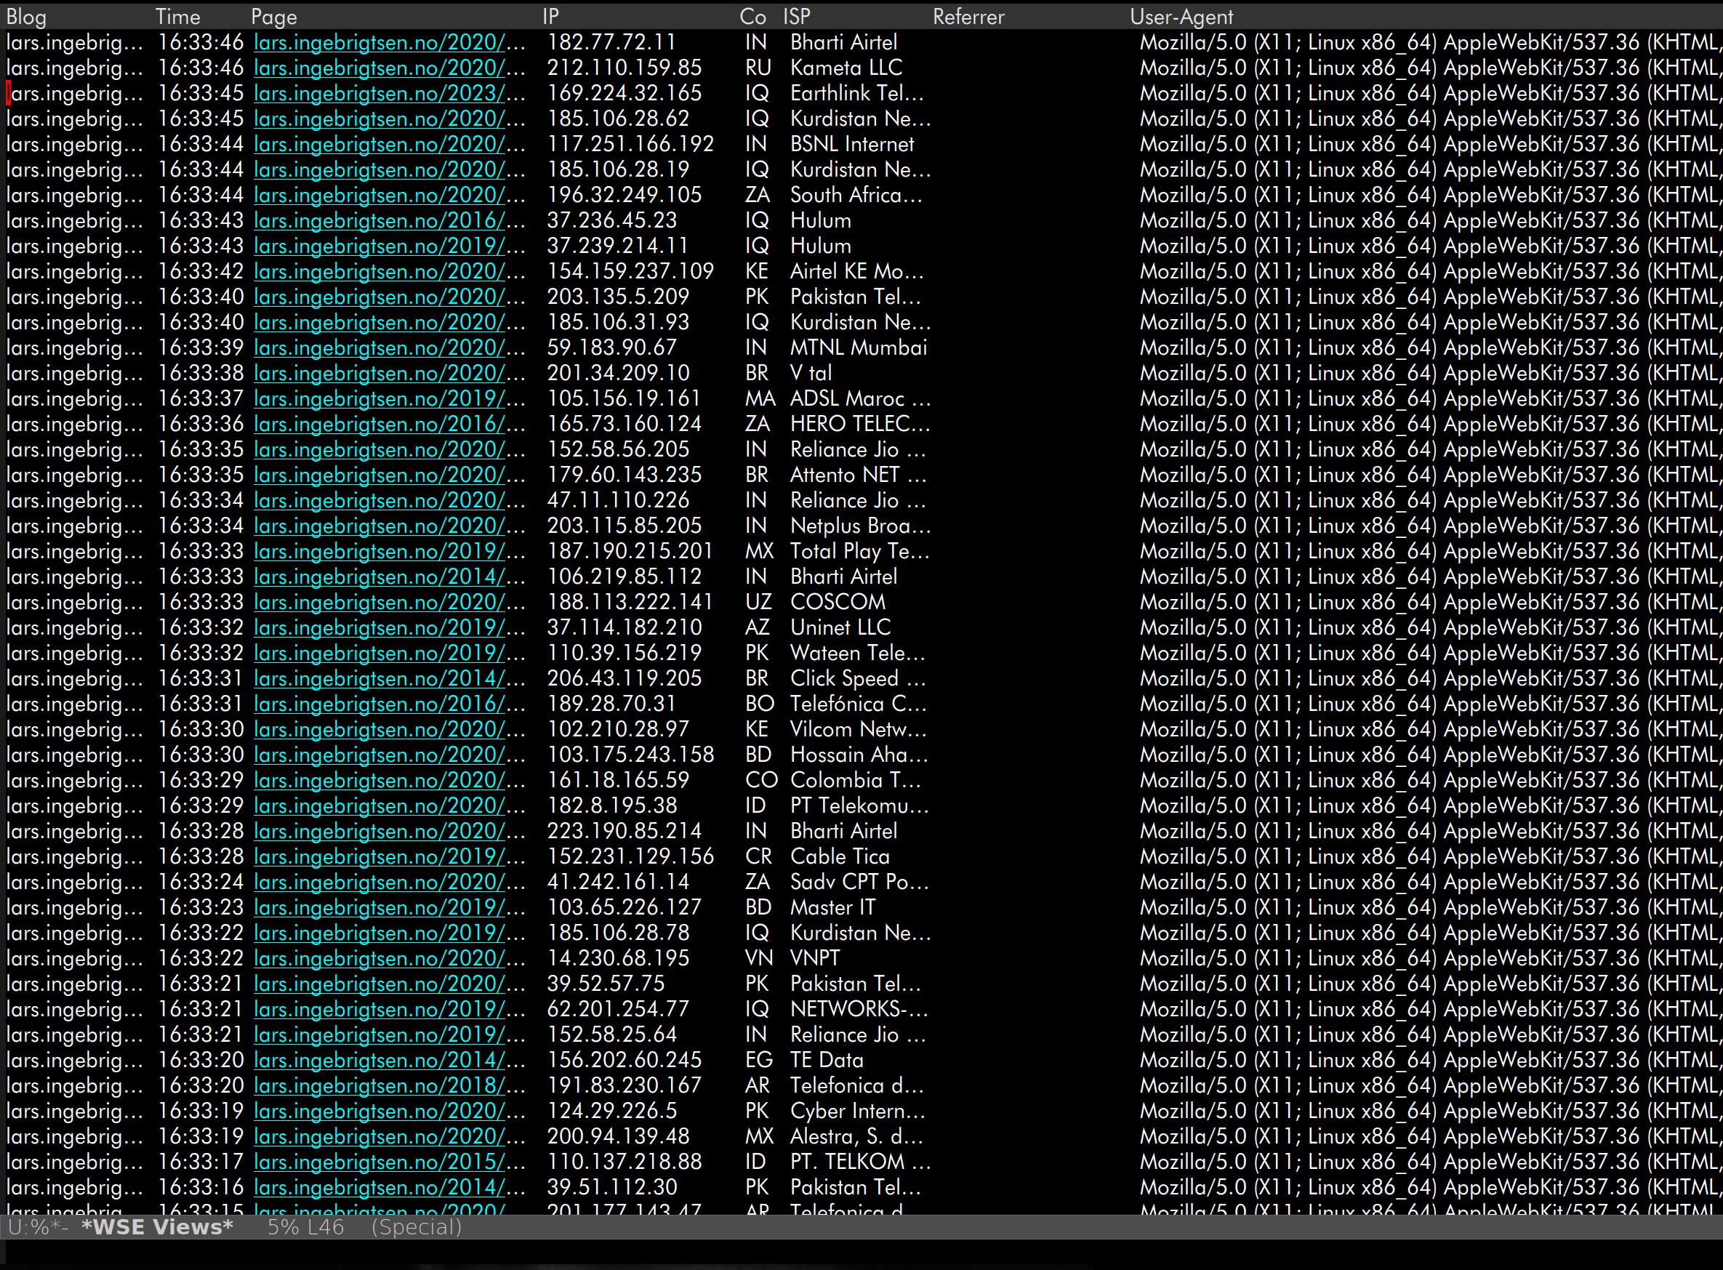Click the Referrer column header
Screen dimensions: 1723x1270
point(968,16)
